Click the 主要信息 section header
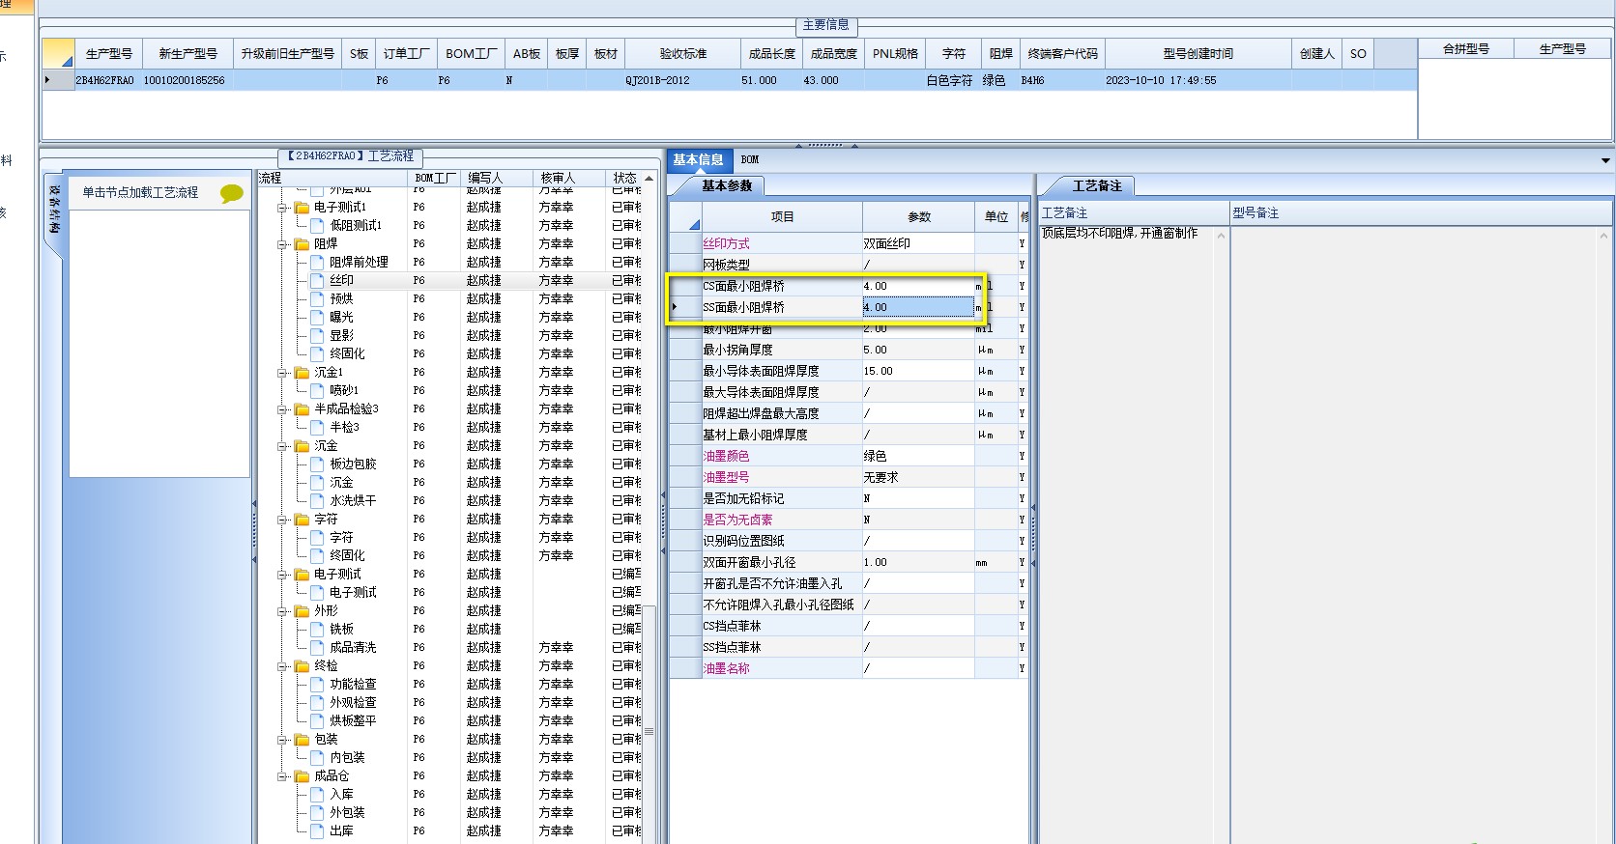Image resolution: width=1616 pixels, height=844 pixels. click(825, 25)
